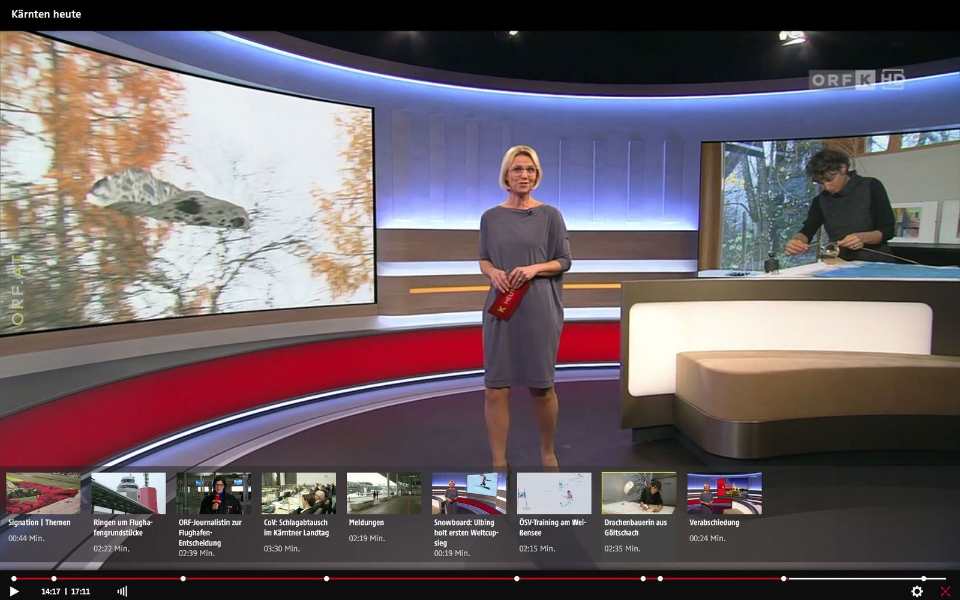Click Meldungen chapter marker on progress bar

tap(517, 578)
